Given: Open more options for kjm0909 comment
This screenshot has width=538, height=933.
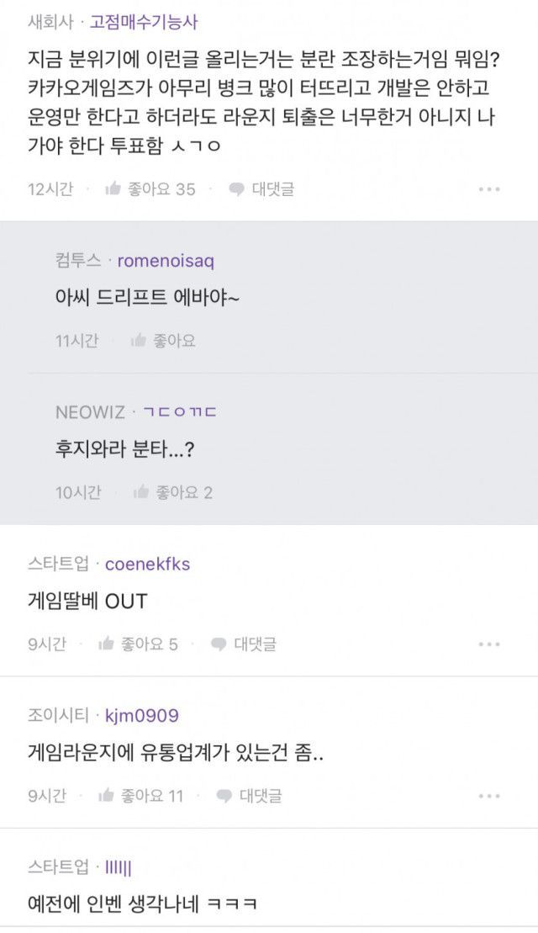Looking at the screenshot, I should [489, 795].
